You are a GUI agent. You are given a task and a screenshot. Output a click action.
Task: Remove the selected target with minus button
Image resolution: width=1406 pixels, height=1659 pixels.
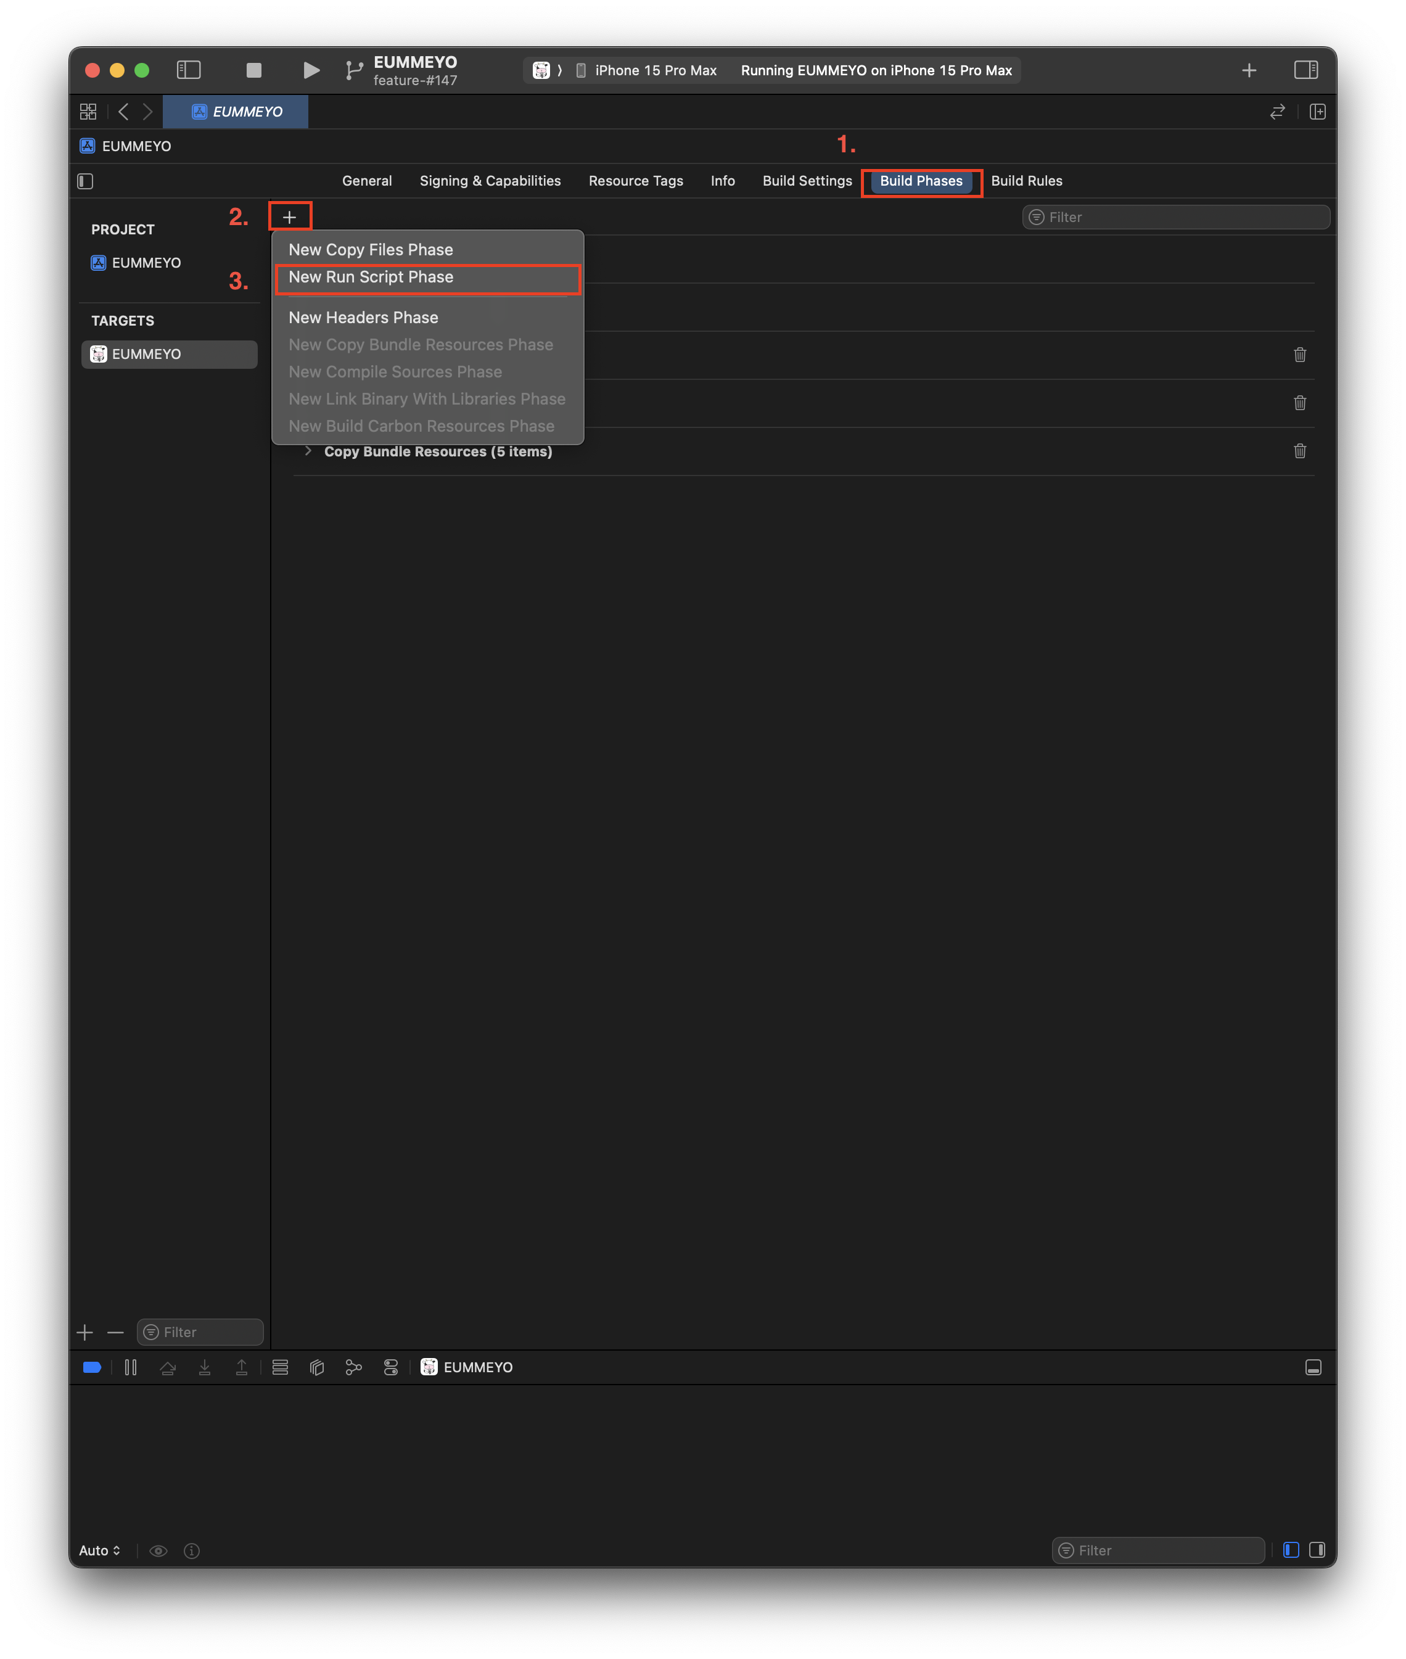click(x=115, y=1332)
